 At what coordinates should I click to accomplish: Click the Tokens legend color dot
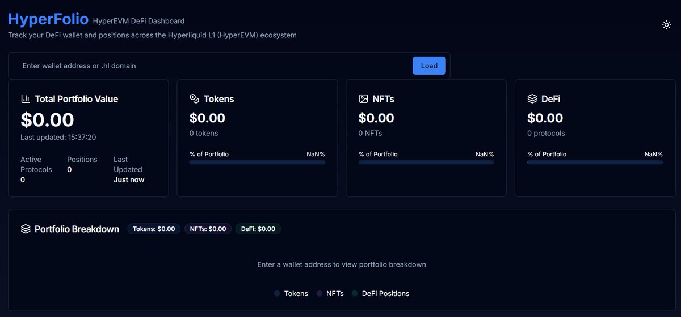277,293
